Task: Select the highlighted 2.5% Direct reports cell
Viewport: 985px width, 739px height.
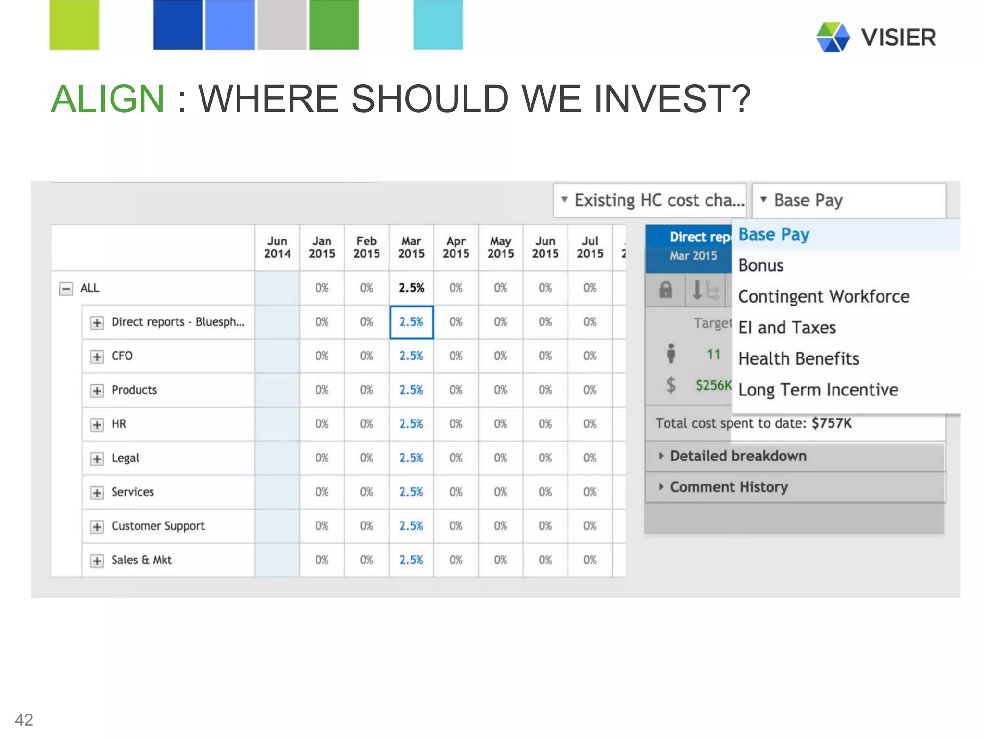Action: 411,322
